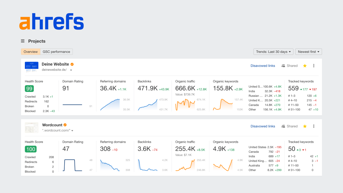
Task: Toggle the favorite star for Wordcount
Action: click(x=305, y=126)
